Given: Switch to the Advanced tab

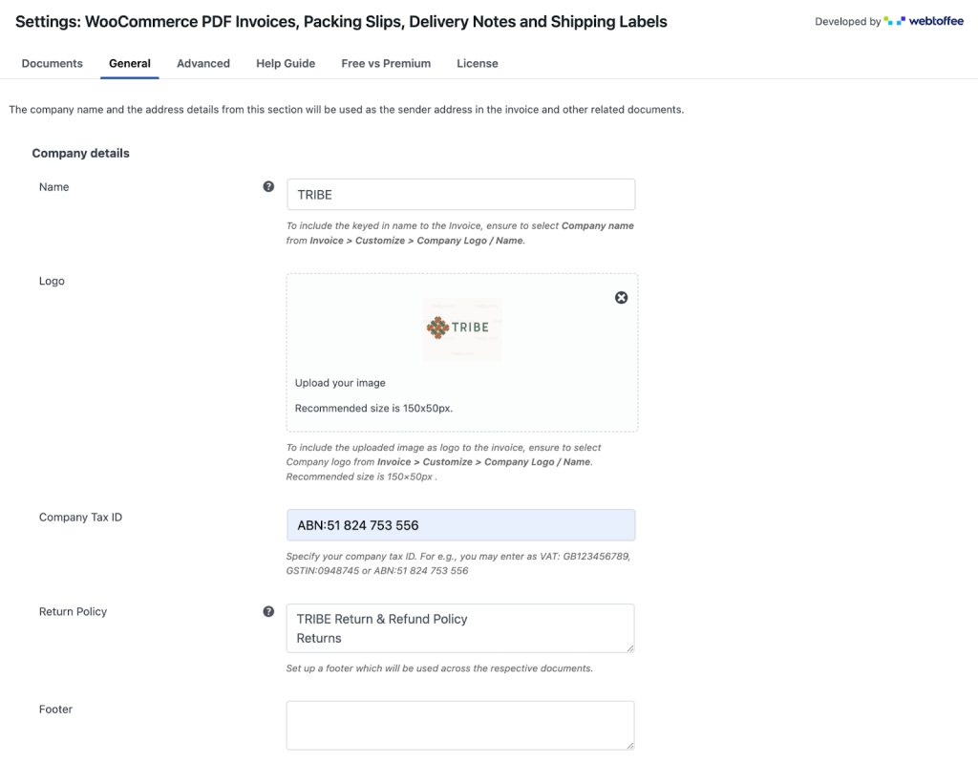Looking at the screenshot, I should pos(202,63).
